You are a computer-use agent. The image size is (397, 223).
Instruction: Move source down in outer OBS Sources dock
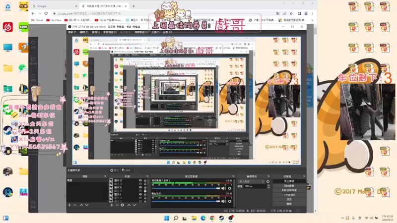click(x=134, y=205)
